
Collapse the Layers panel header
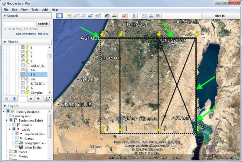click(5, 106)
